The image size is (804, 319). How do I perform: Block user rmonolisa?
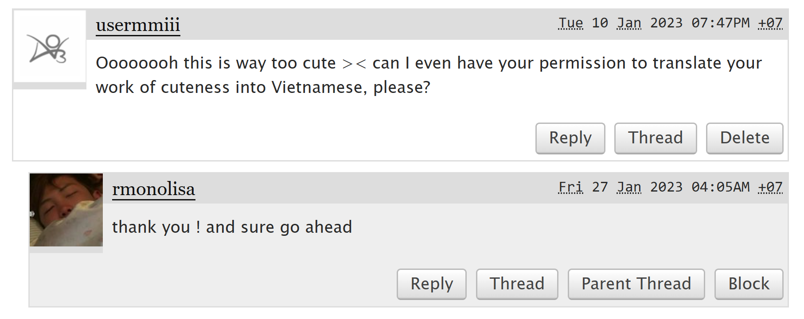(749, 284)
